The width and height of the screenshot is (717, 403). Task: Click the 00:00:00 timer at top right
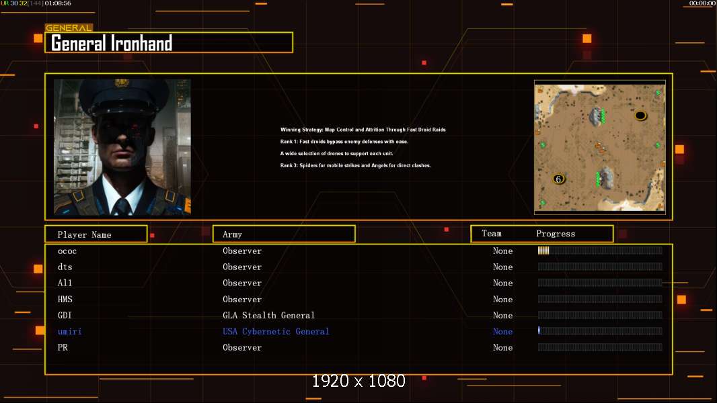click(x=702, y=3)
